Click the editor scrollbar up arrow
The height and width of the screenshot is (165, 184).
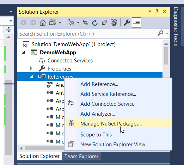pos(8,37)
